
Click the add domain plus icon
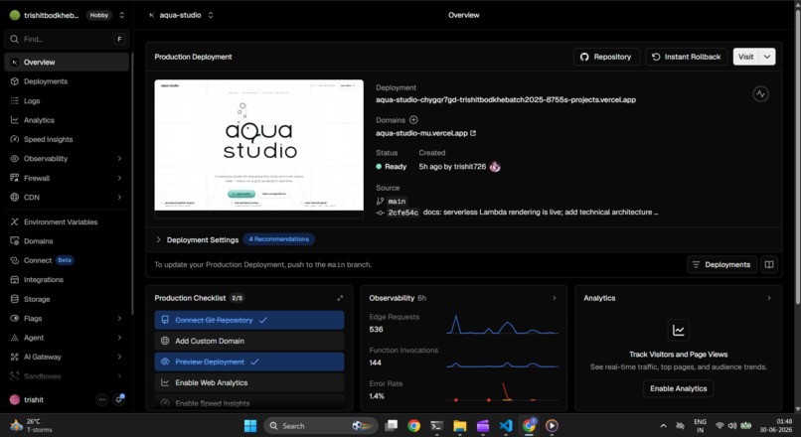coord(413,120)
